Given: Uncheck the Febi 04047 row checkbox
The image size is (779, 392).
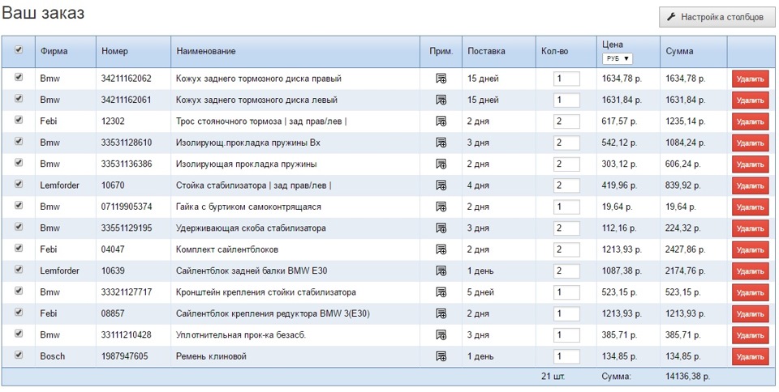Looking at the screenshot, I should 19,248.
